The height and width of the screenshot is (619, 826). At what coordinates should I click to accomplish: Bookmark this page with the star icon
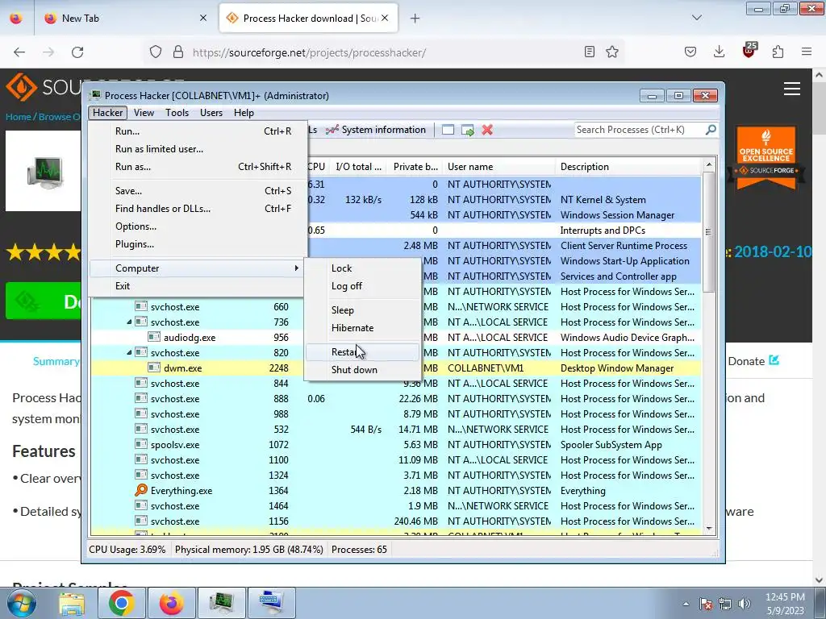click(x=612, y=52)
